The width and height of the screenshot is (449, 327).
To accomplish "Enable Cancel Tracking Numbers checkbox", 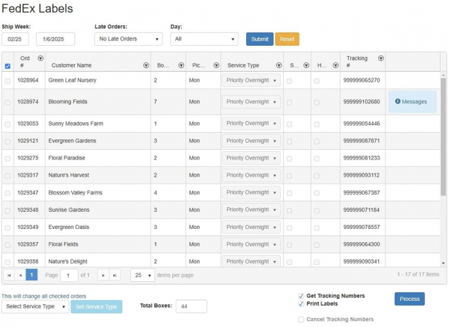I will coord(301,319).
